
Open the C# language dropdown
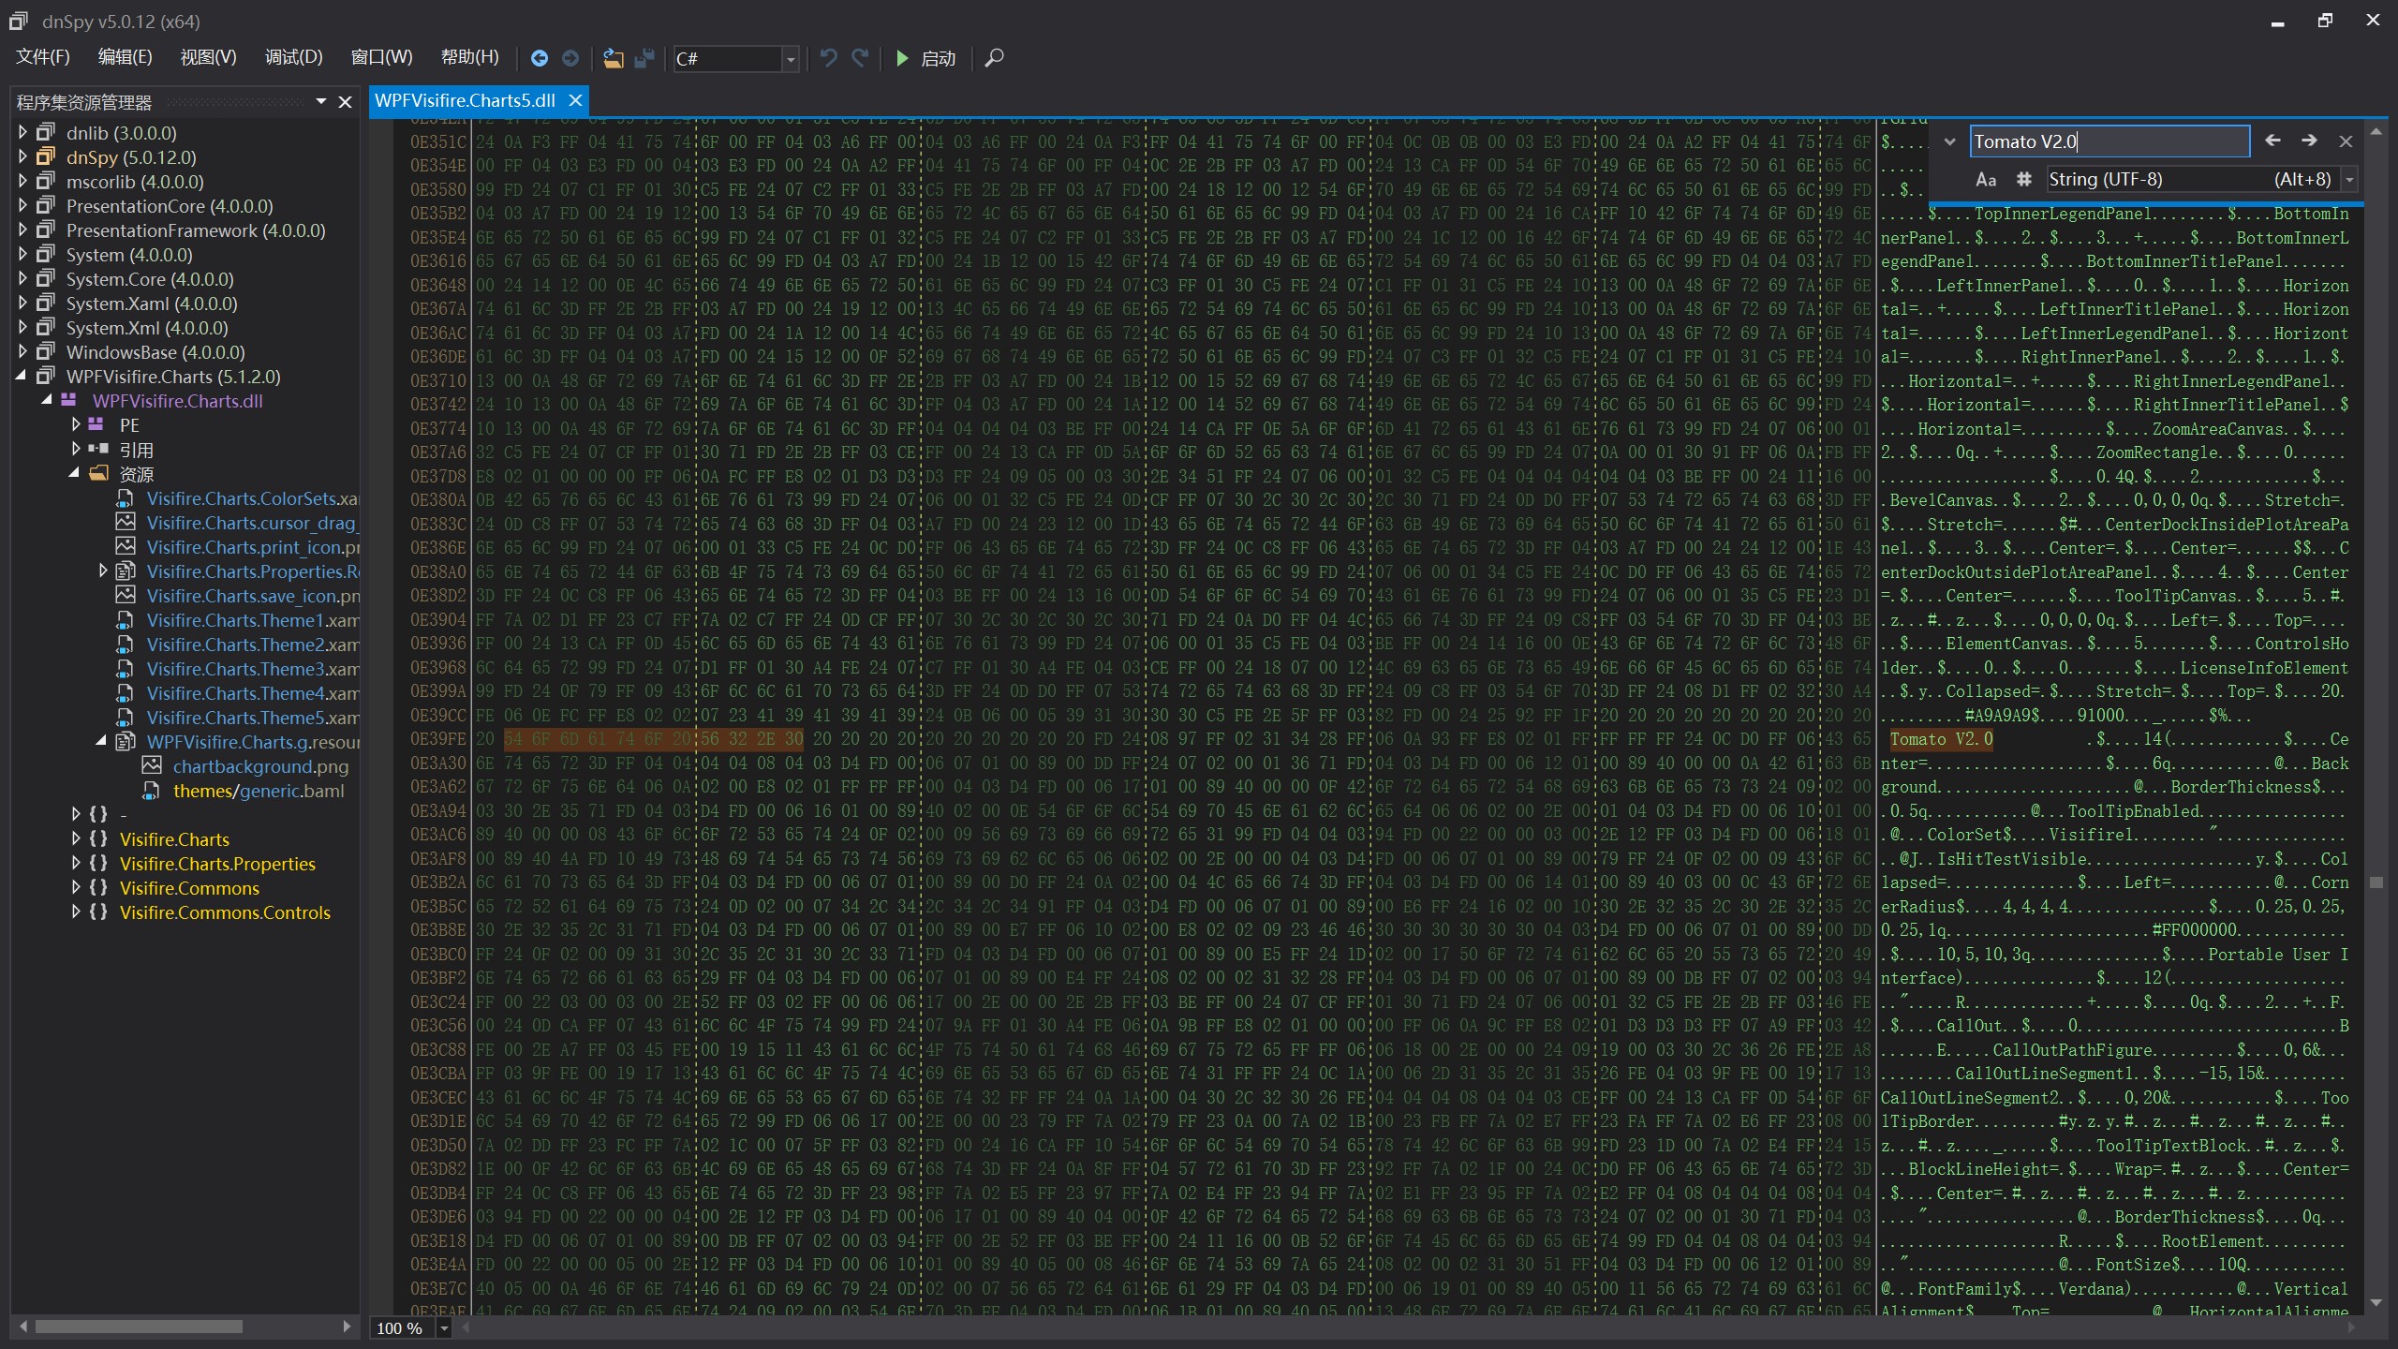coord(791,58)
